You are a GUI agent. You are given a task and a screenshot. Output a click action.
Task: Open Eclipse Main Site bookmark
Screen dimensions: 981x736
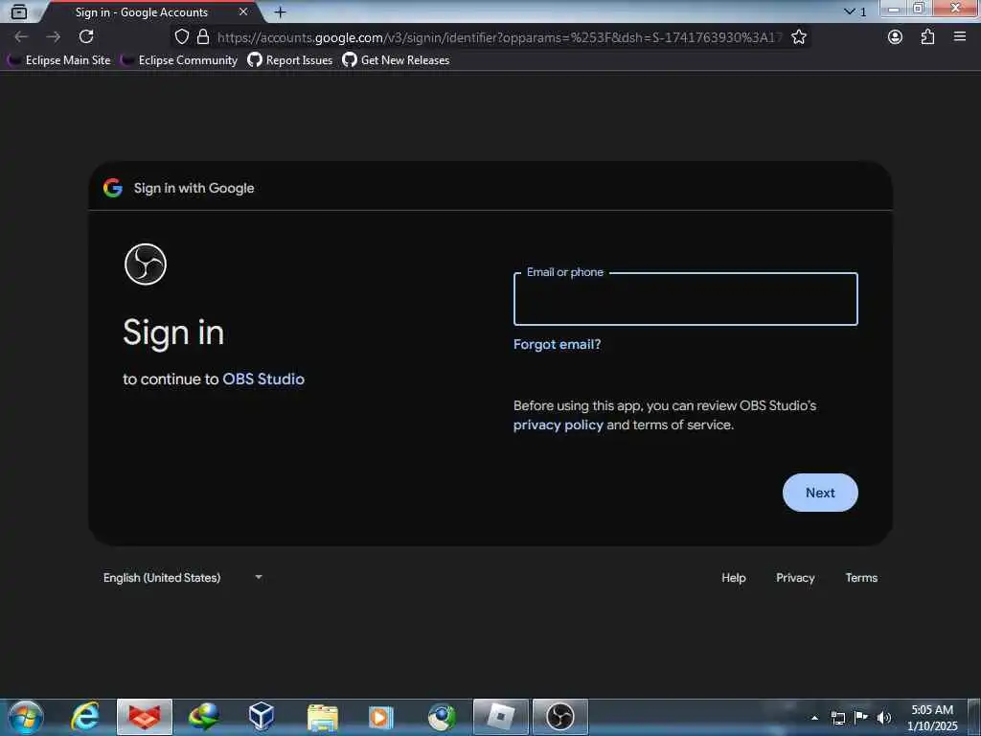[x=60, y=60]
